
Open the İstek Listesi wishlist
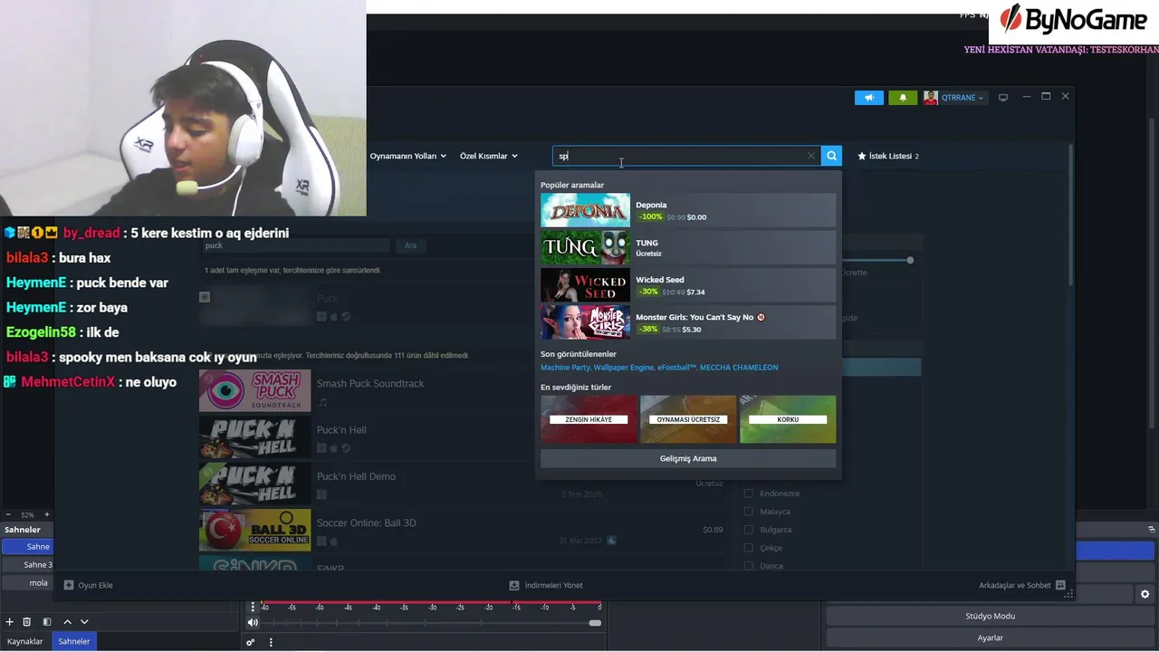coord(888,156)
